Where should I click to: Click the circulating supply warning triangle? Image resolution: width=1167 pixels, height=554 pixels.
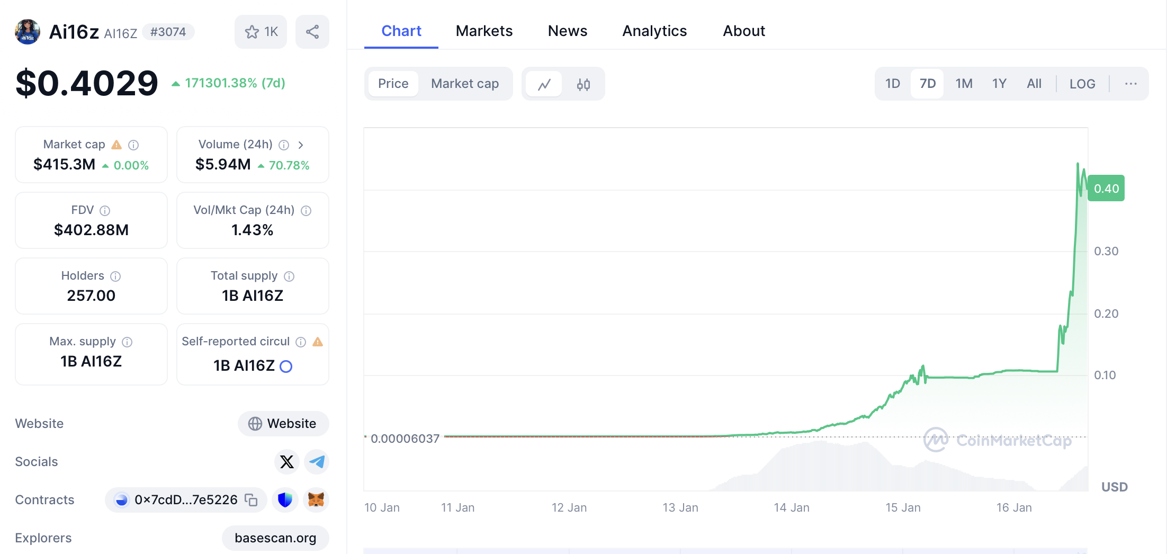[x=318, y=342]
